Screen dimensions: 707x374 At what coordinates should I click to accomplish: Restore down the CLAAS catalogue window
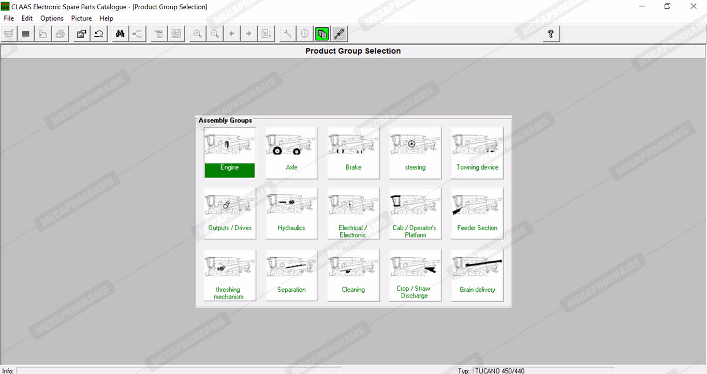point(667,7)
